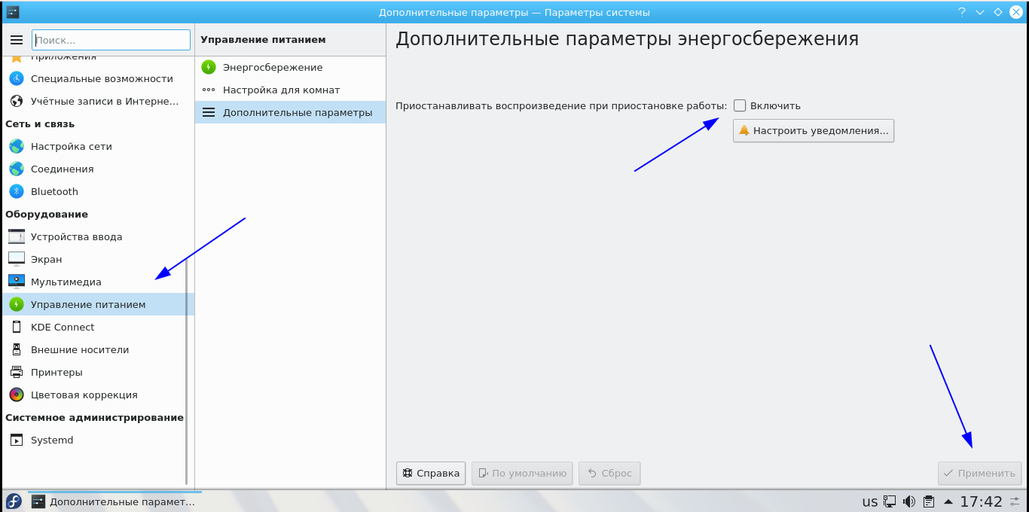The height and width of the screenshot is (512, 1029).
Task: Select Настройка для комнат entry
Action: 281,90
